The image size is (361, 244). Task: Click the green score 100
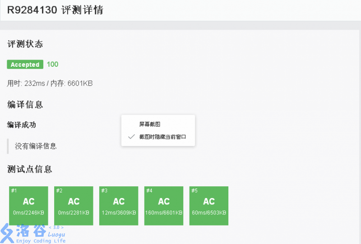(x=52, y=64)
